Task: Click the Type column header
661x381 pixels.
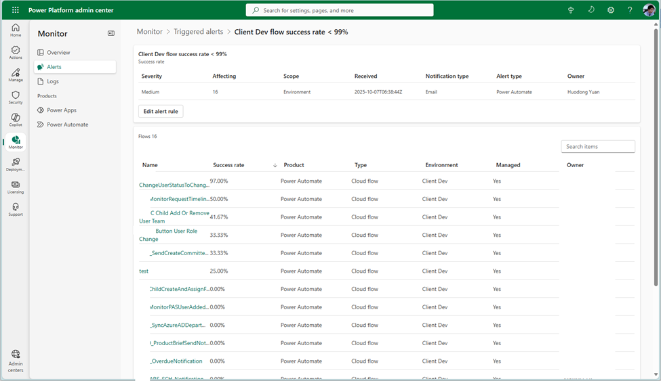Action: 361,165
